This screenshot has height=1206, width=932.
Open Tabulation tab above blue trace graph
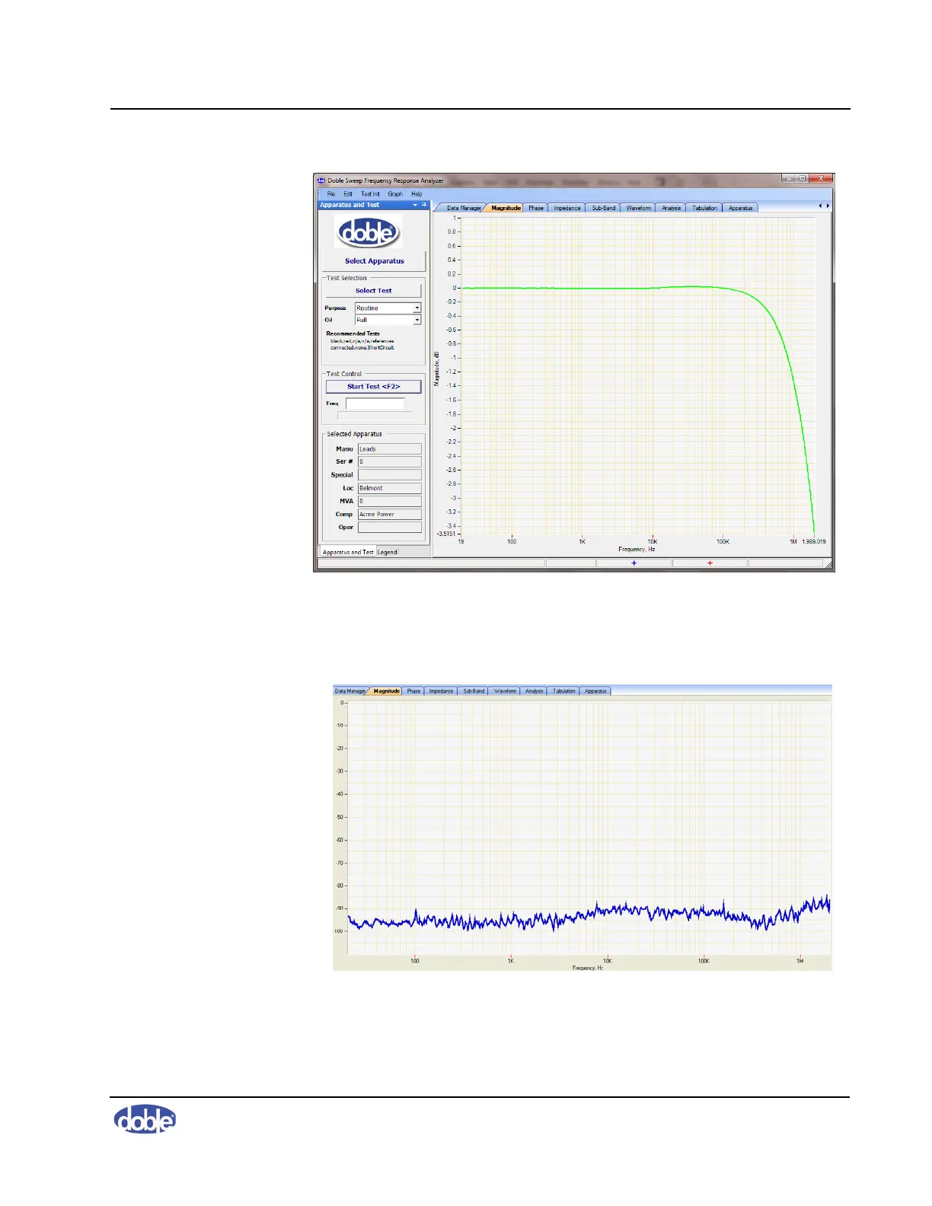click(564, 691)
